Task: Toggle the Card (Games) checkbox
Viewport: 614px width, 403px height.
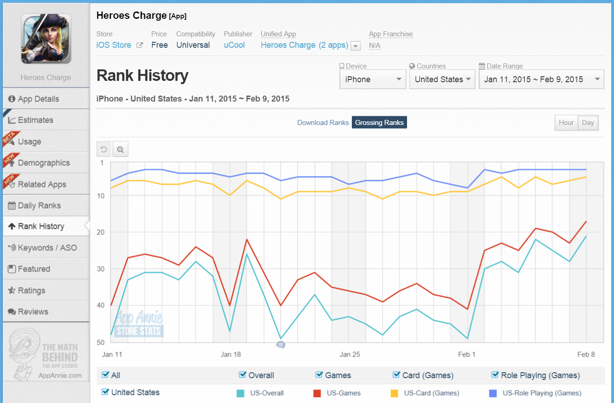Action: coord(396,375)
